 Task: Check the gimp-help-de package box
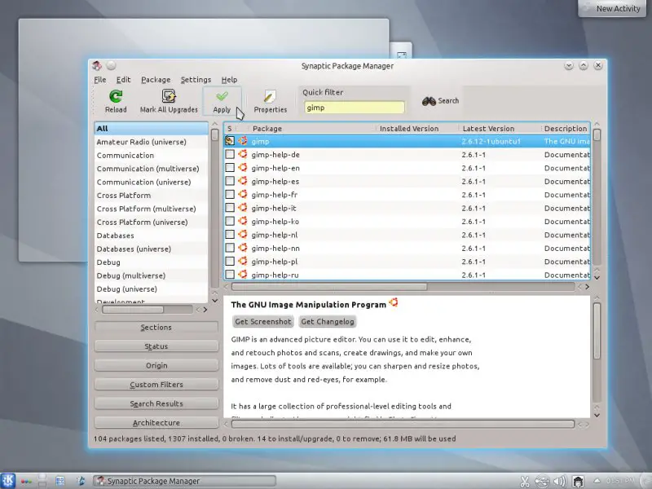pos(230,154)
